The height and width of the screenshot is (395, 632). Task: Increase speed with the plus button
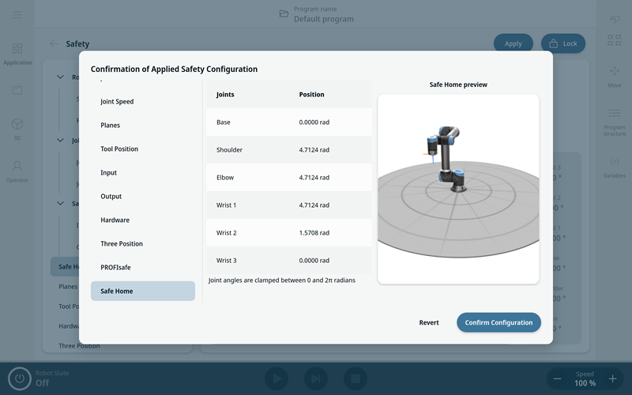point(612,379)
